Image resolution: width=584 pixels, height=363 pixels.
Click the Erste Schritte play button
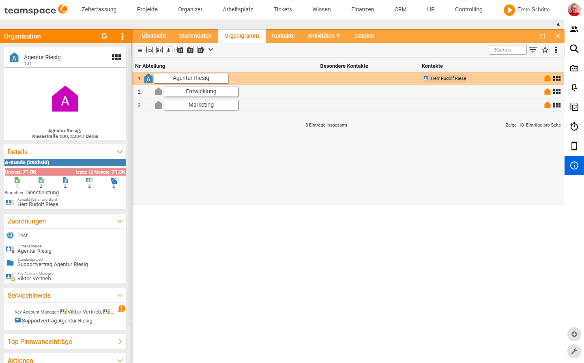click(509, 10)
